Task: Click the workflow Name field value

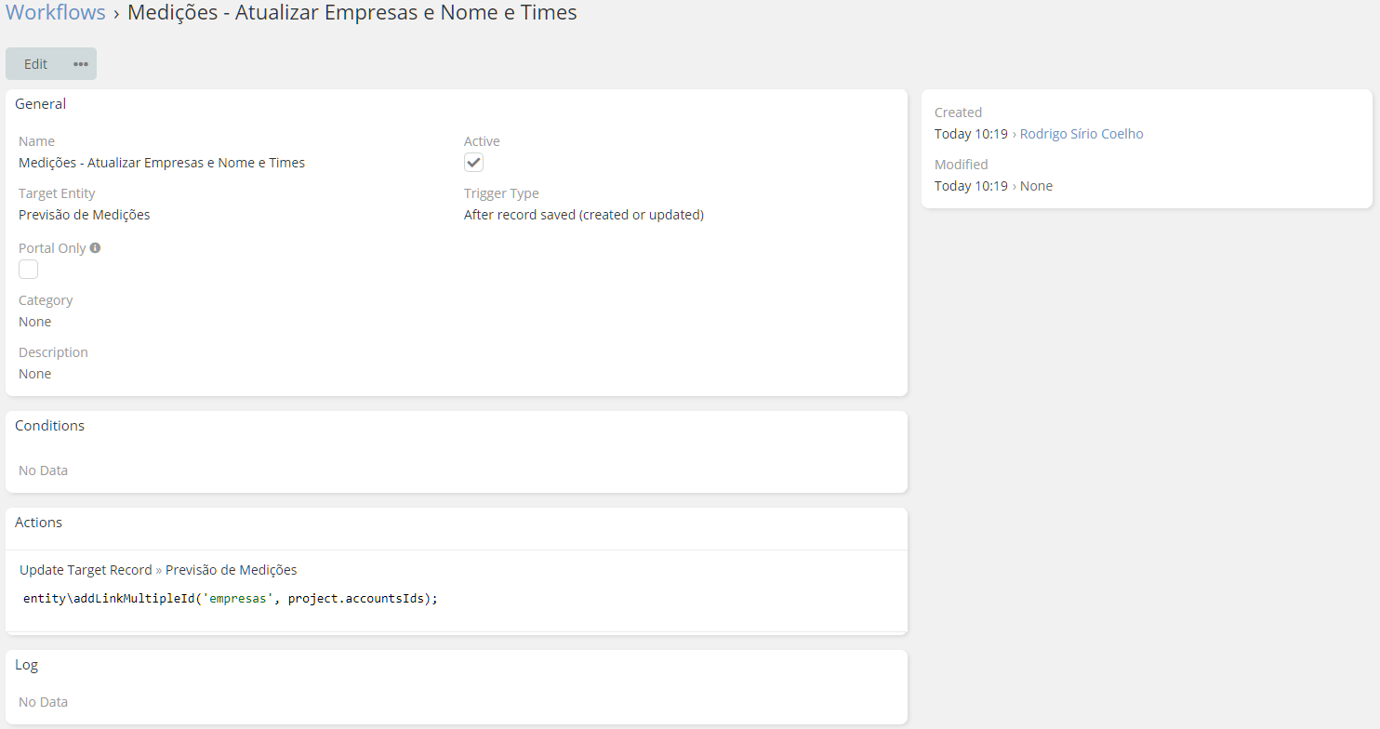Action: click(x=162, y=163)
